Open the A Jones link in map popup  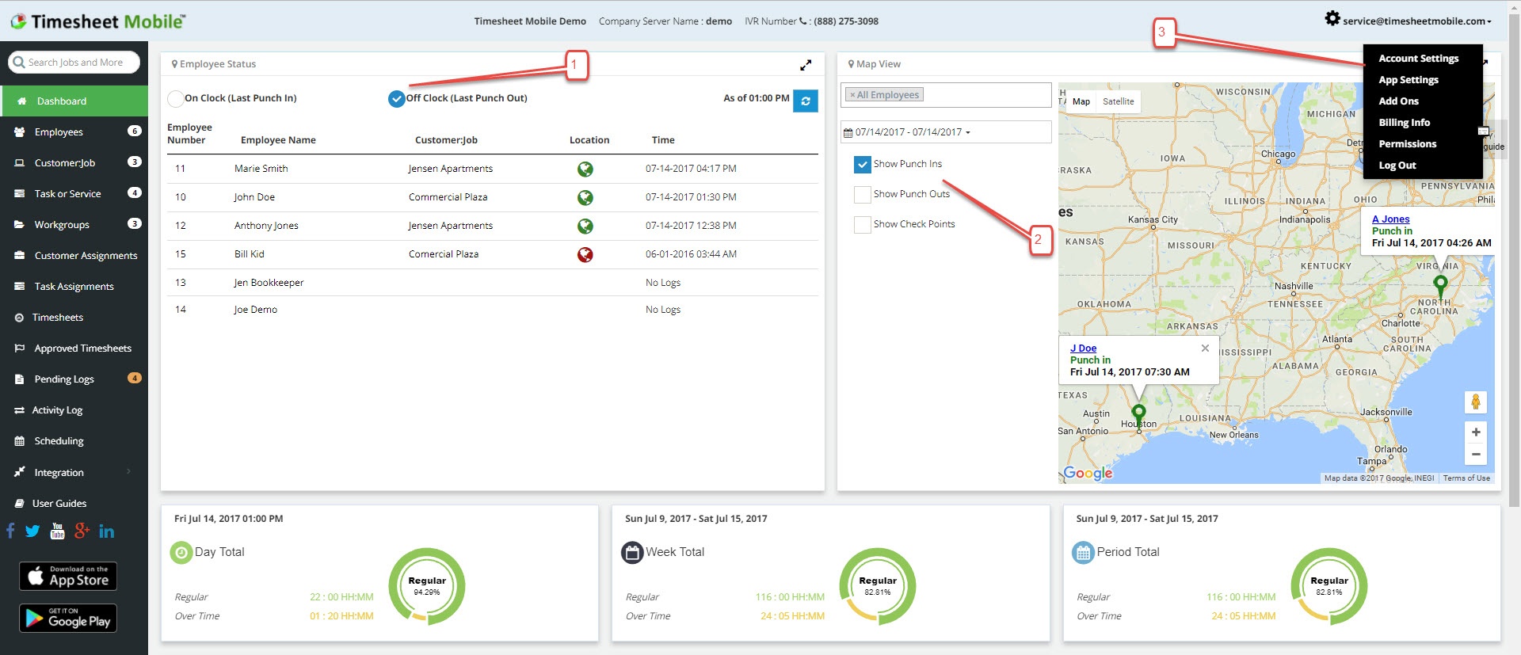(x=1390, y=219)
